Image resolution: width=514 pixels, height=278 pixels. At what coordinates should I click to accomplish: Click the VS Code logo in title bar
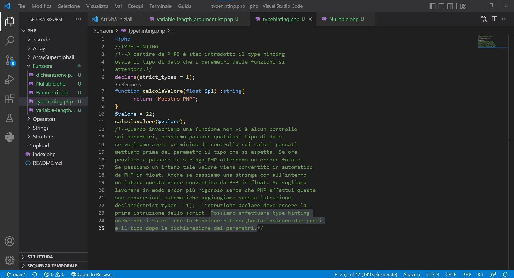click(7, 6)
